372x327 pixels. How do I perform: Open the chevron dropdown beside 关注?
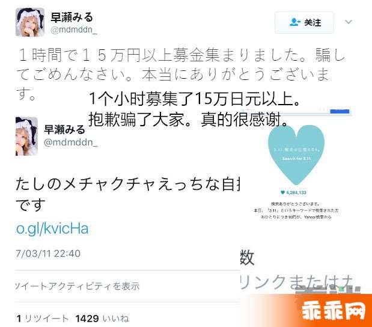pyautogui.click(x=348, y=22)
